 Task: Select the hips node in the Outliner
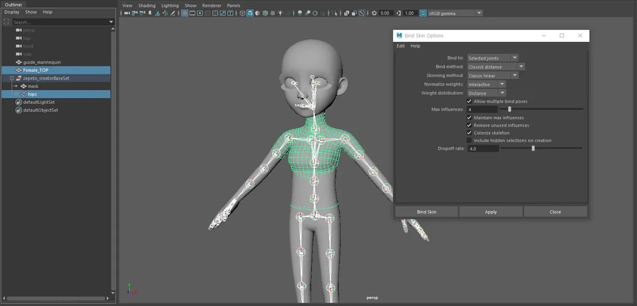tap(32, 94)
